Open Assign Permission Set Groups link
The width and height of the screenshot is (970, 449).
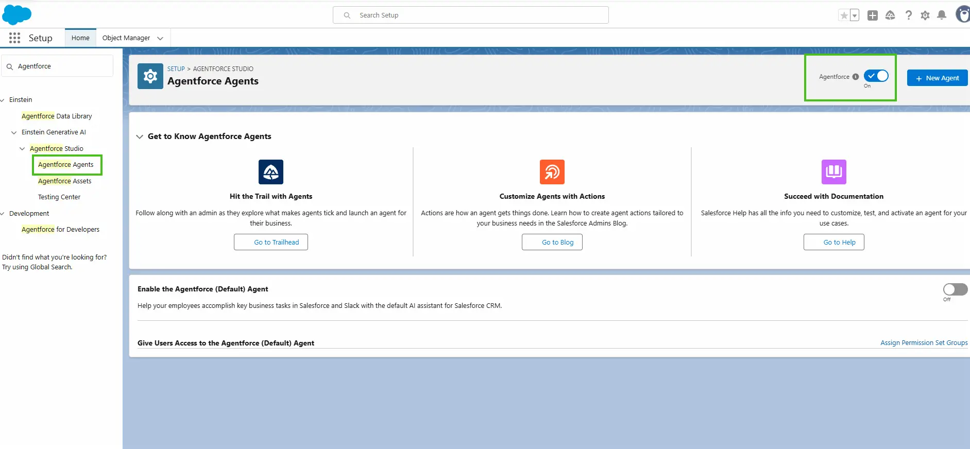(x=924, y=343)
